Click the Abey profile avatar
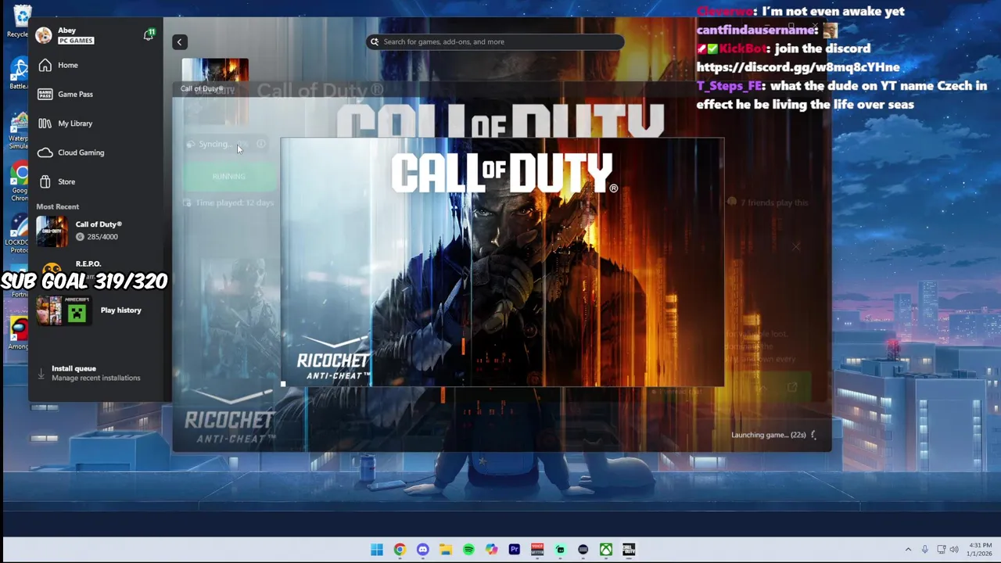1001x563 pixels. 44,35
